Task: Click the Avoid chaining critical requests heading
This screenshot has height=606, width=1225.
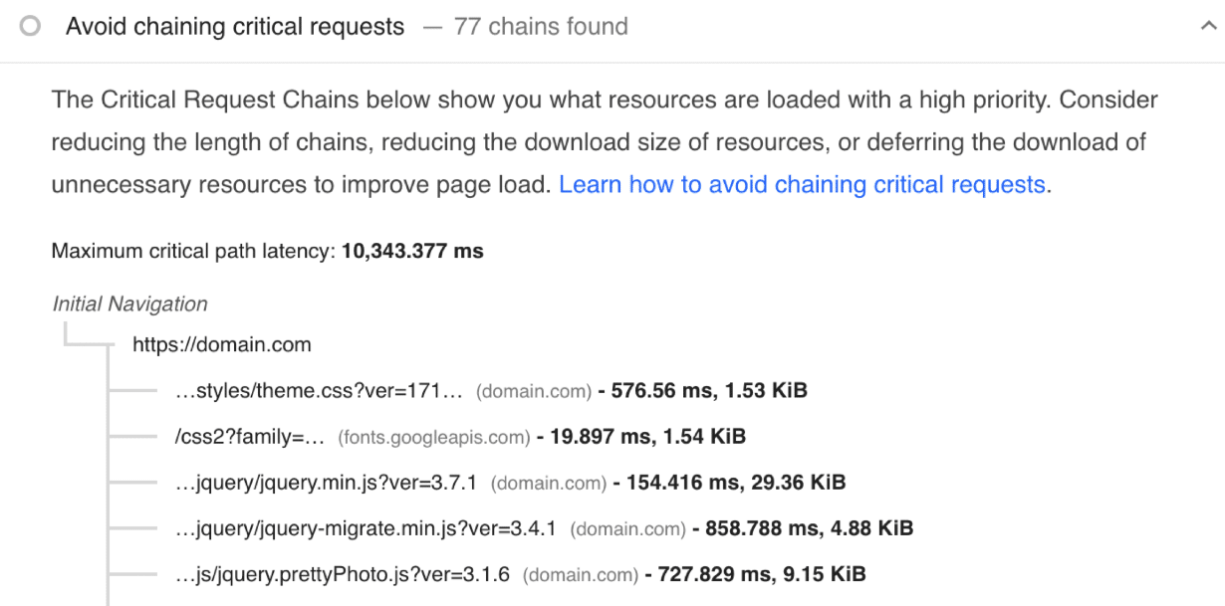Action: point(235,26)
